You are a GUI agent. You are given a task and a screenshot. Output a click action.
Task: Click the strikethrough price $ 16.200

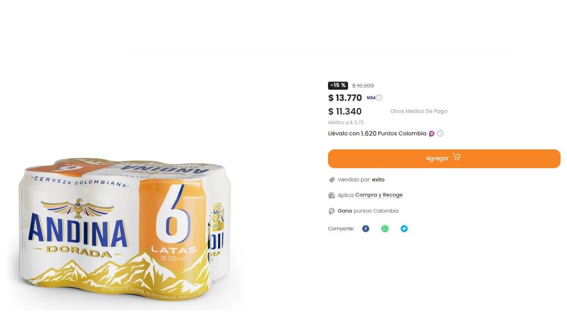[363, 85]
